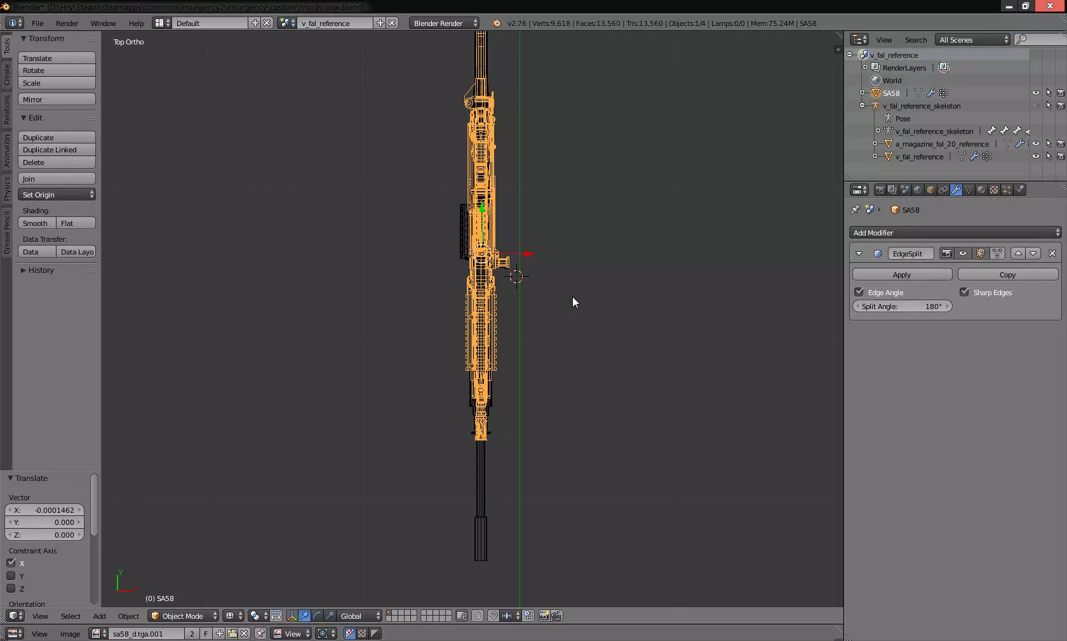Uncheck the X constraint axis checkbox
1067x641 pixels.
click(x=11, y=563)
